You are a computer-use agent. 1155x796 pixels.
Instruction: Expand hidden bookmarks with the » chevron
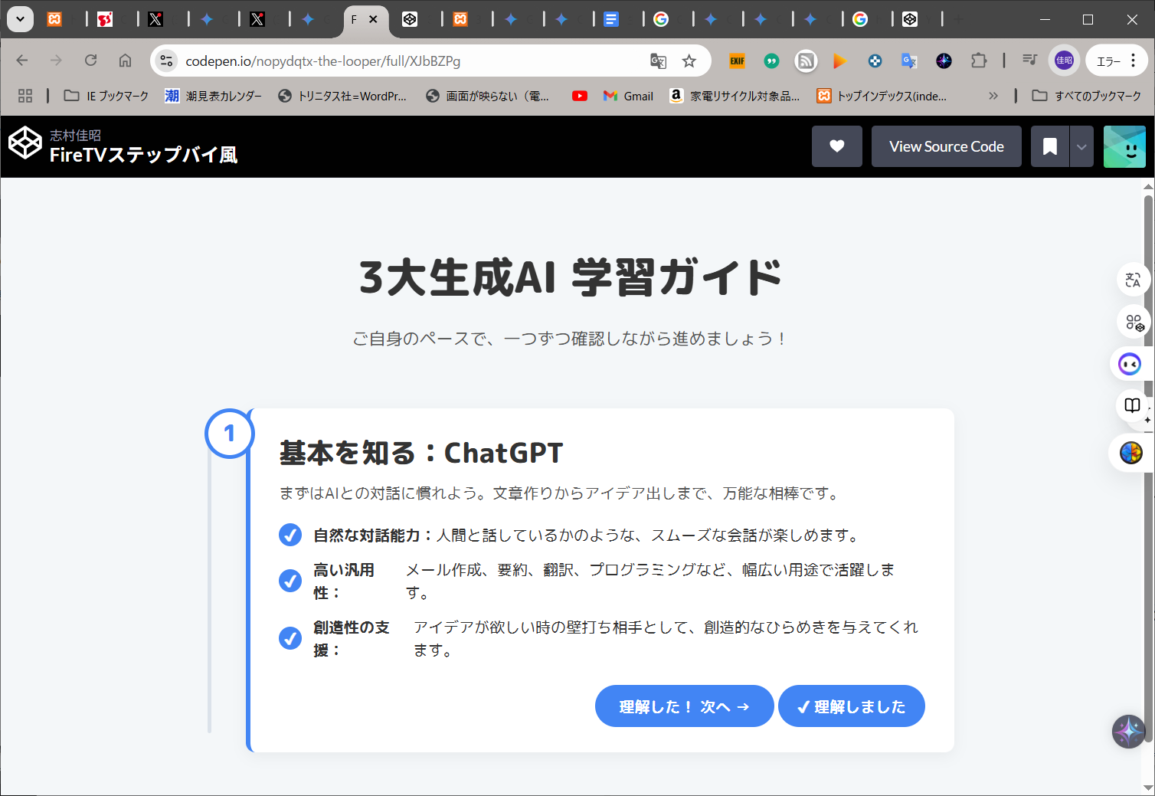[x=993, y=96]
